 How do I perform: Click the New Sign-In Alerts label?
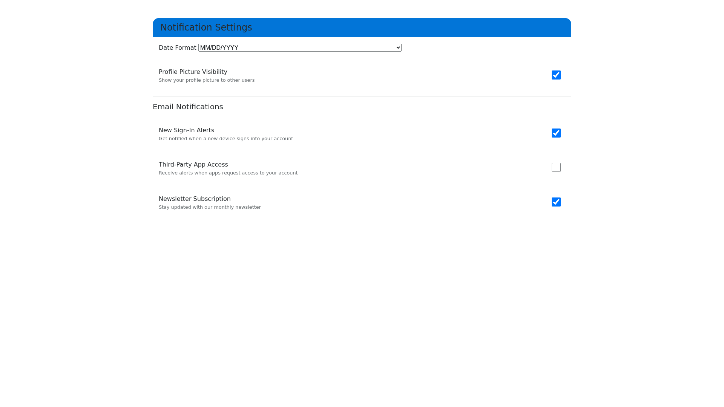186,130
